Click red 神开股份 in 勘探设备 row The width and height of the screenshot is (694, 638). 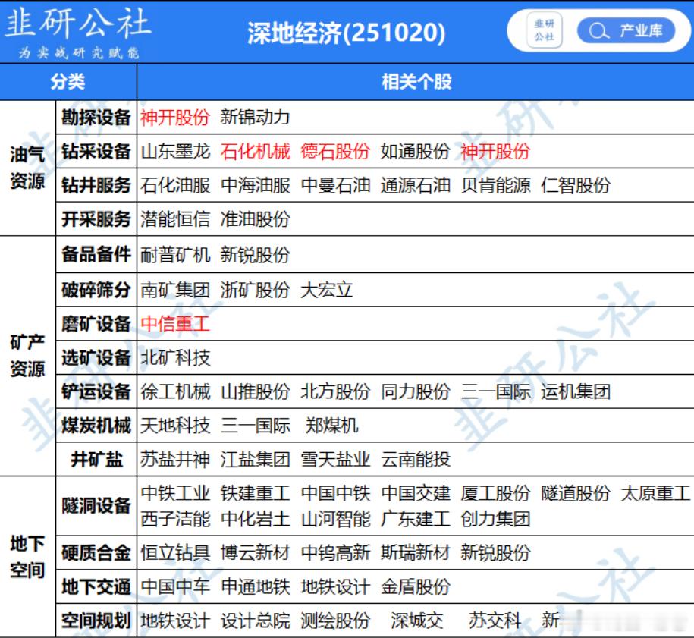click(175, 118)
